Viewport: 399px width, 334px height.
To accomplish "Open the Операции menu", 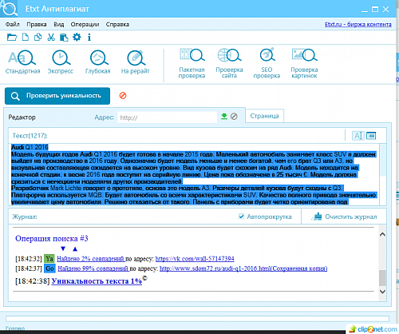I will point(85,24).
